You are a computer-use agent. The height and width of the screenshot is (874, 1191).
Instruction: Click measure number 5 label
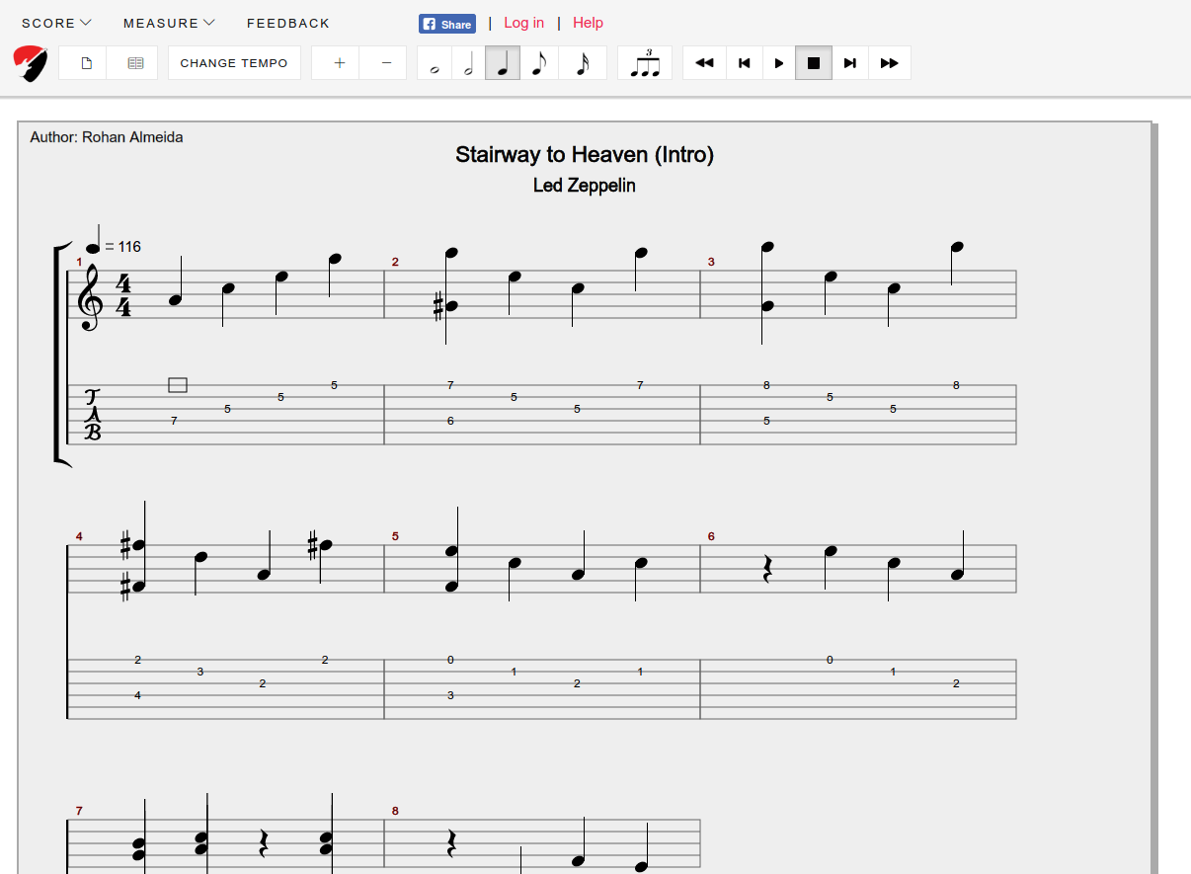pyautogui.click(x=395, y=536)
